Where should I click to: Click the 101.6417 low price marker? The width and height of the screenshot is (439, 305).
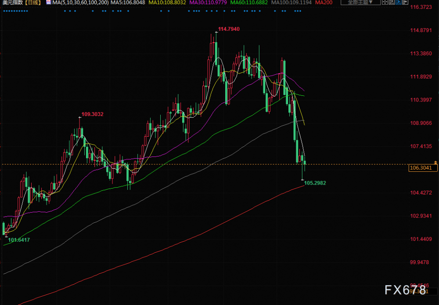coord(19,240)
